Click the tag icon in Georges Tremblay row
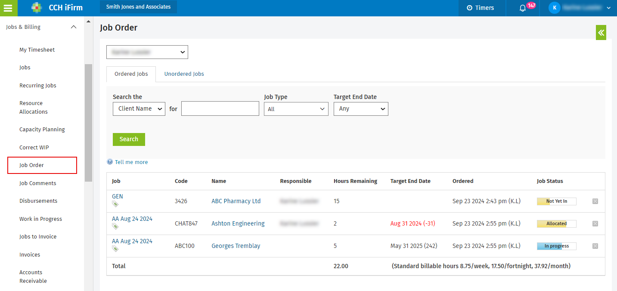The width and height of the screenshot is (617, 291). point(115,249)
